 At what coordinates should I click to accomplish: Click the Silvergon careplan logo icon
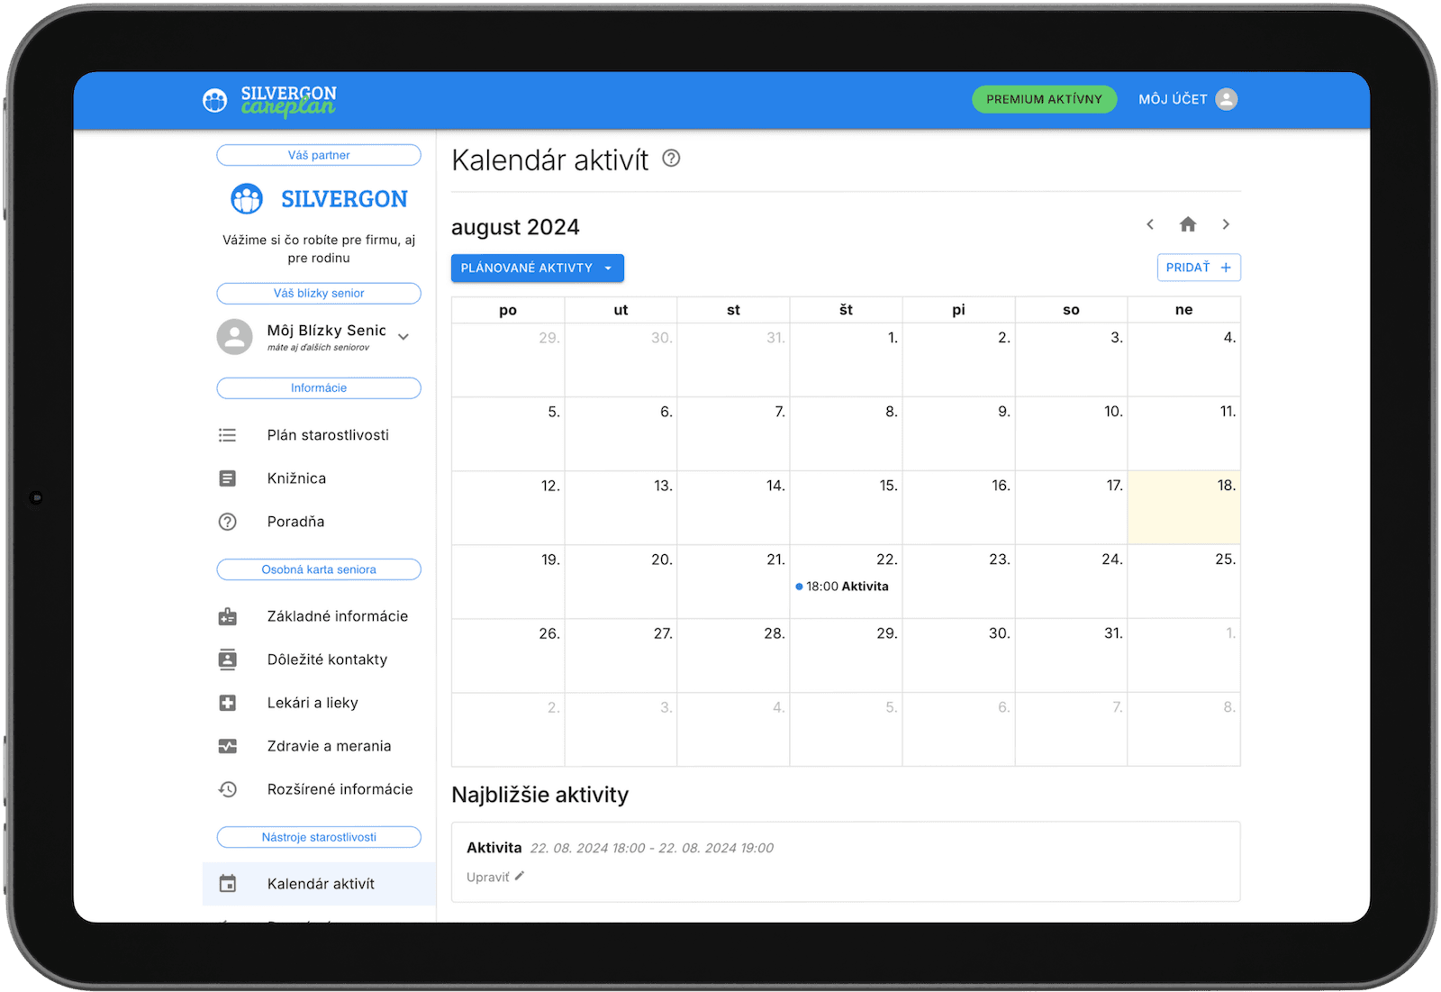pyautogui.click(x=214, y=100)
